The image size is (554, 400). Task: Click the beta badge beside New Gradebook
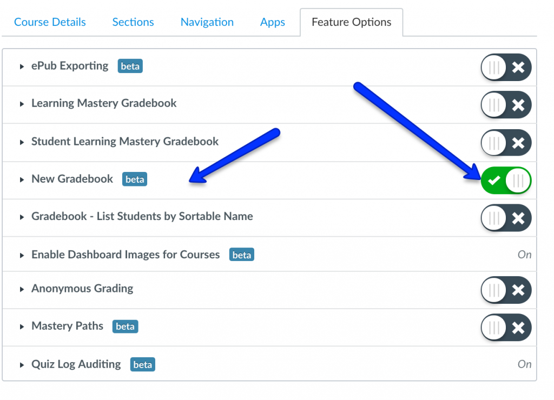135,179
